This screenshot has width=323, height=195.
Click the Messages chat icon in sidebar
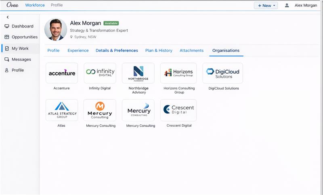[7, 59]
